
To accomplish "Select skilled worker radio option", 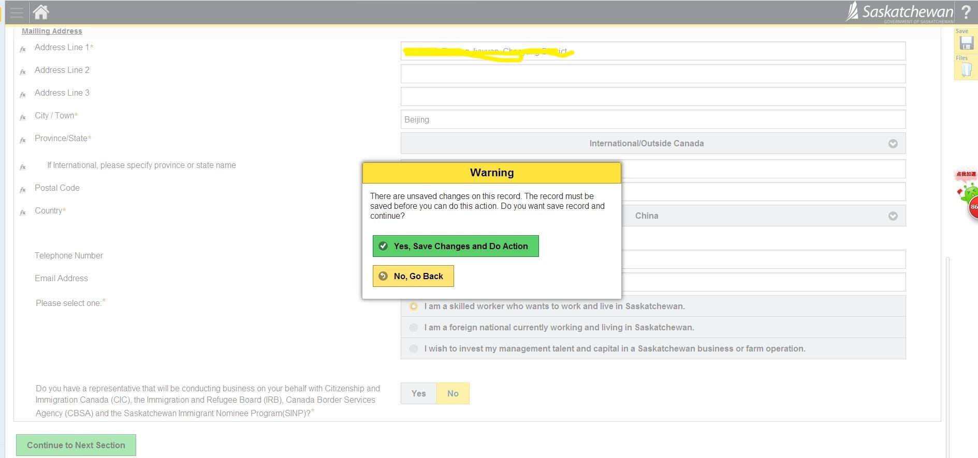I will click(x=414, y=307).
